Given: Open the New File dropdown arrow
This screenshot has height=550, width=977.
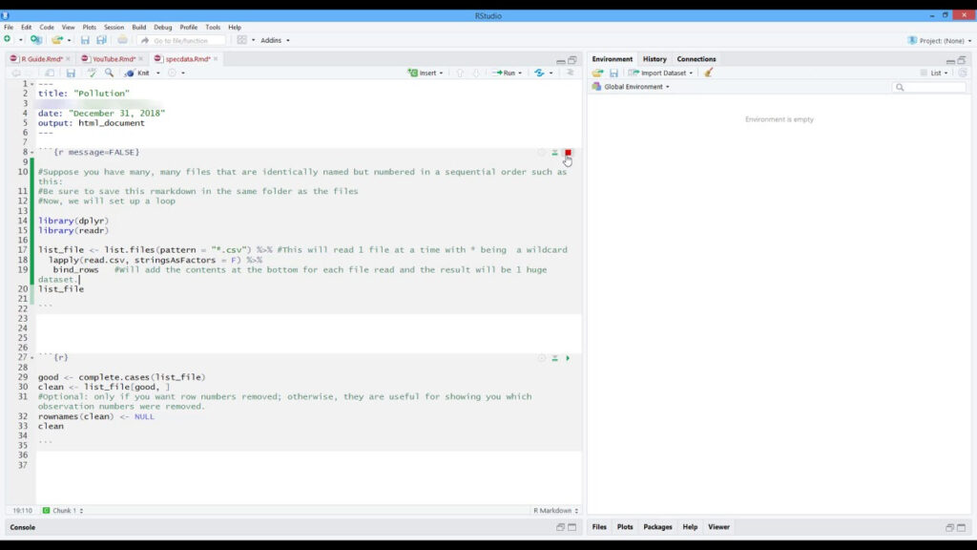Looking at the screenshot, I should [x=21, y=40].
